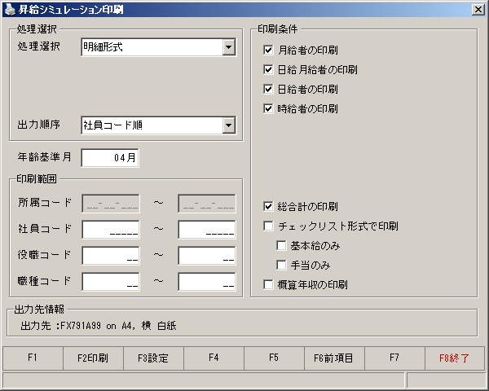Enable チェックリスト形式で印刷 checkbox
Viewport: 489px width, 391px height.
(268, 226)
